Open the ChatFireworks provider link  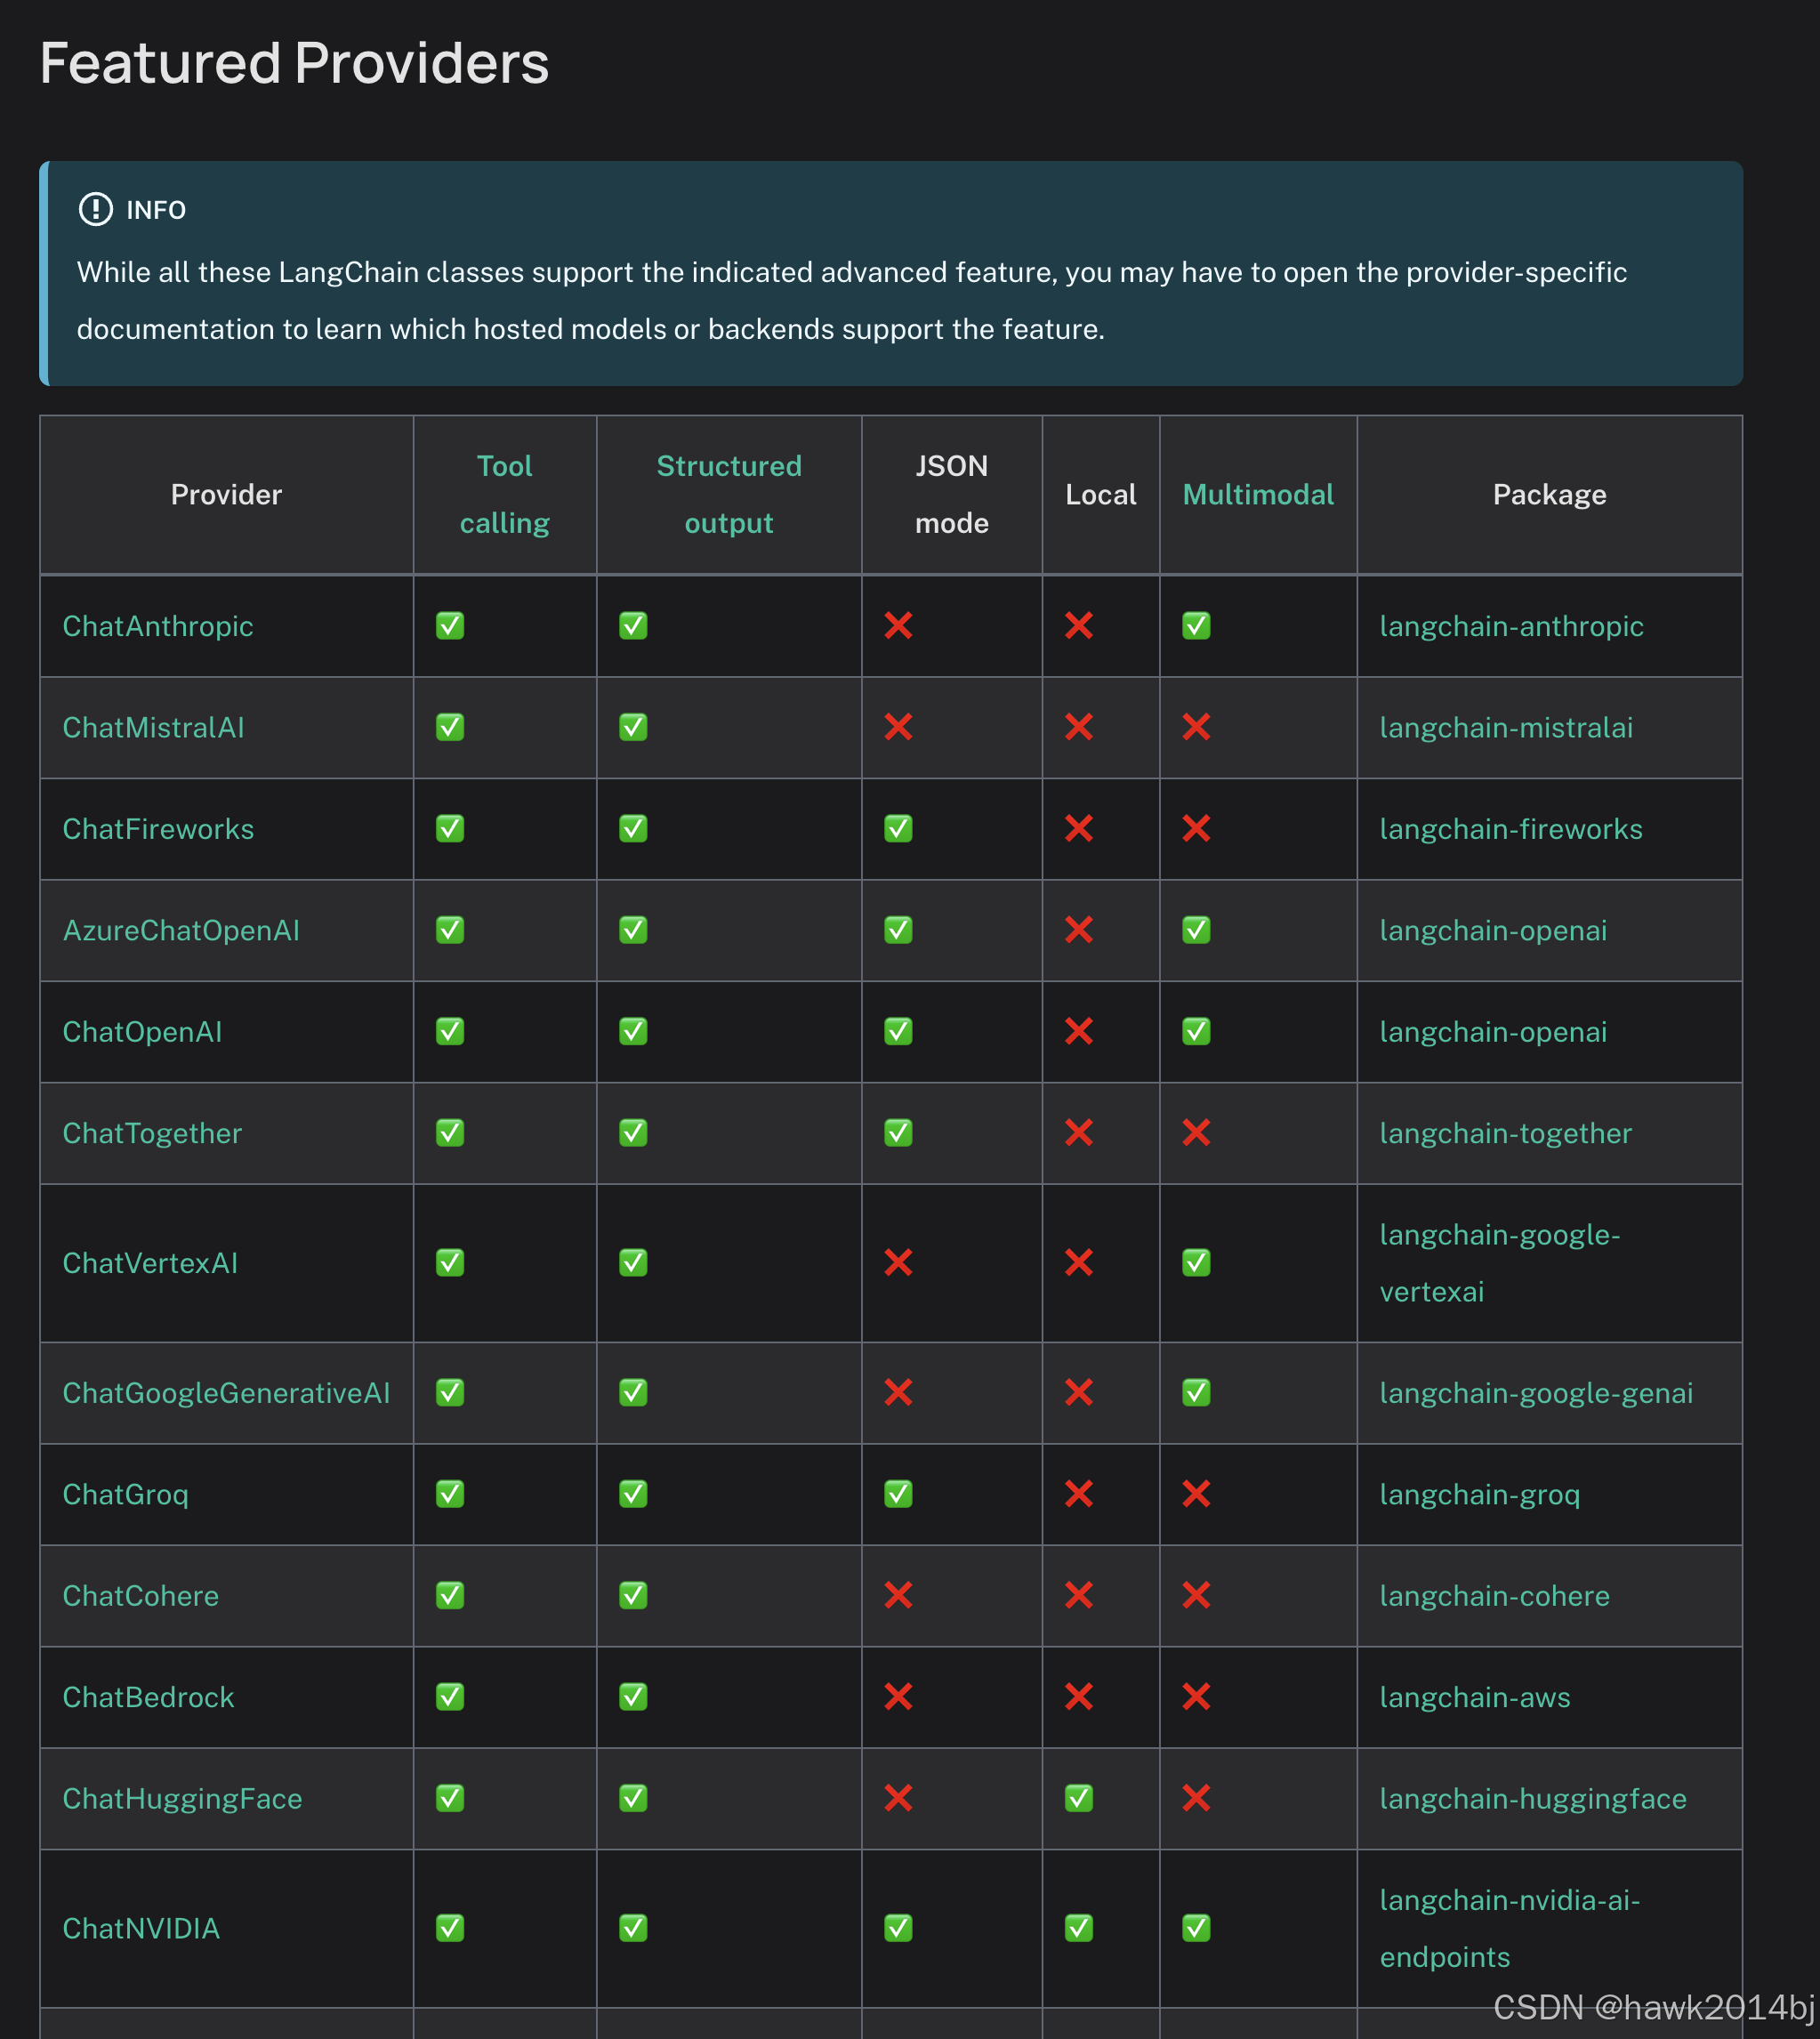coord(158,829)
